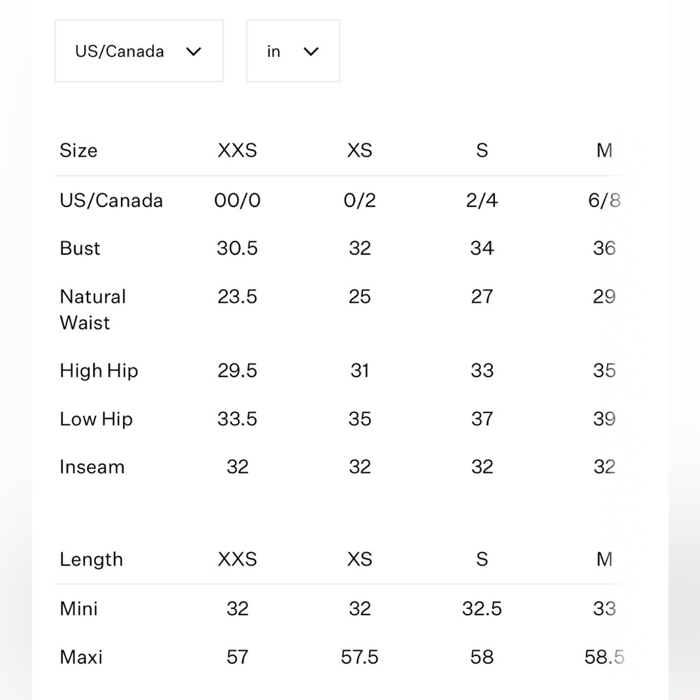
Task: Click the chevron arrow beside in
Action: (x=311, y=51)
